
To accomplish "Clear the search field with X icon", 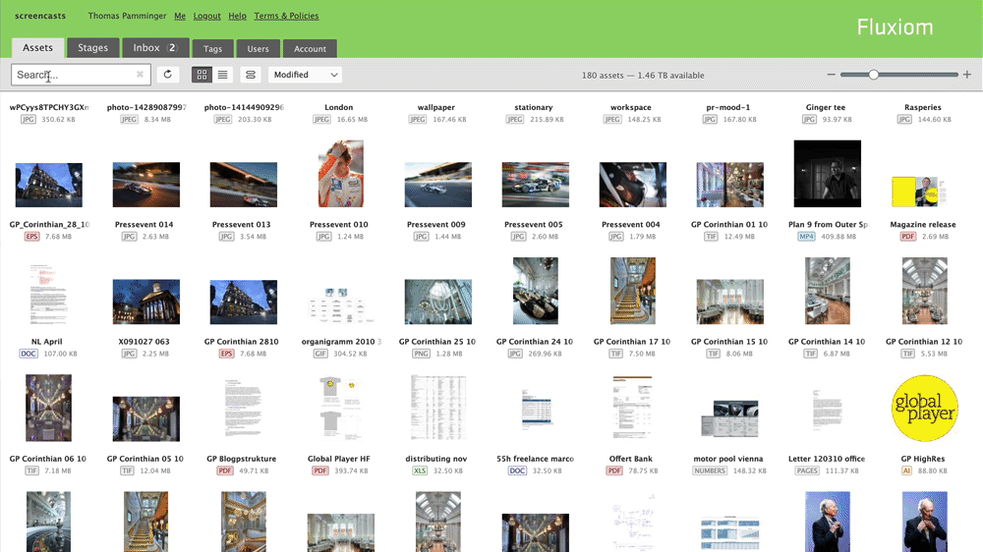I will click(140, 75).
